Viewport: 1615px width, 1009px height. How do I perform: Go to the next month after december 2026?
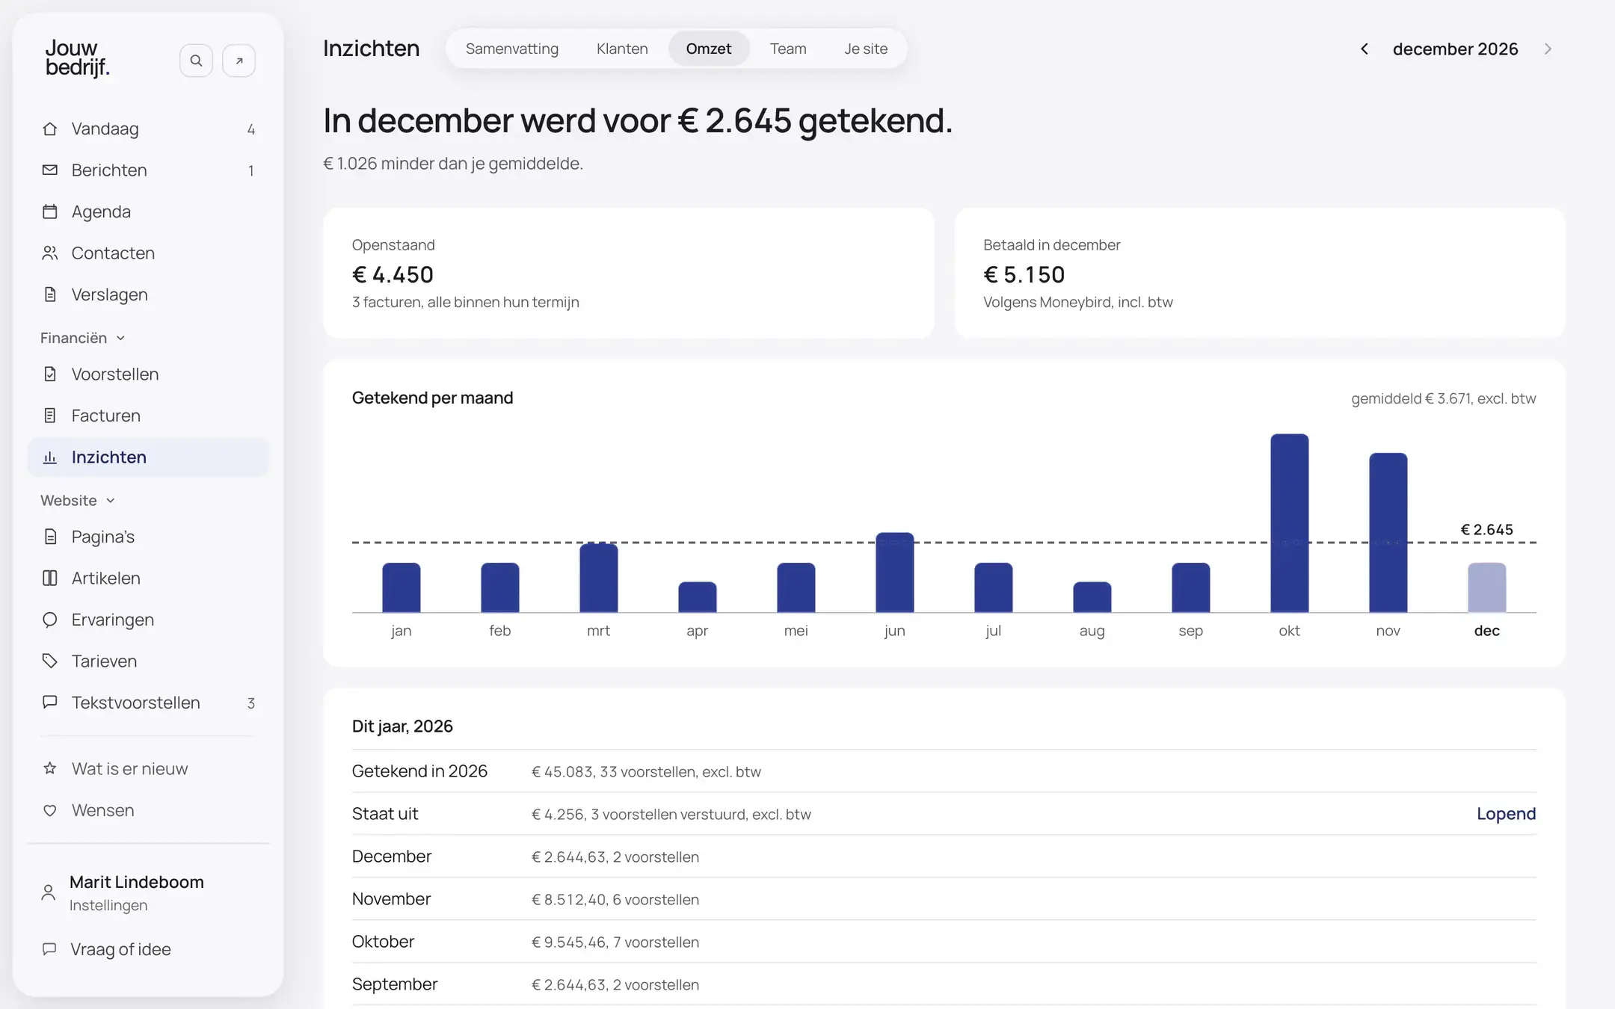pyautogui.click(x=1548, y=49)
